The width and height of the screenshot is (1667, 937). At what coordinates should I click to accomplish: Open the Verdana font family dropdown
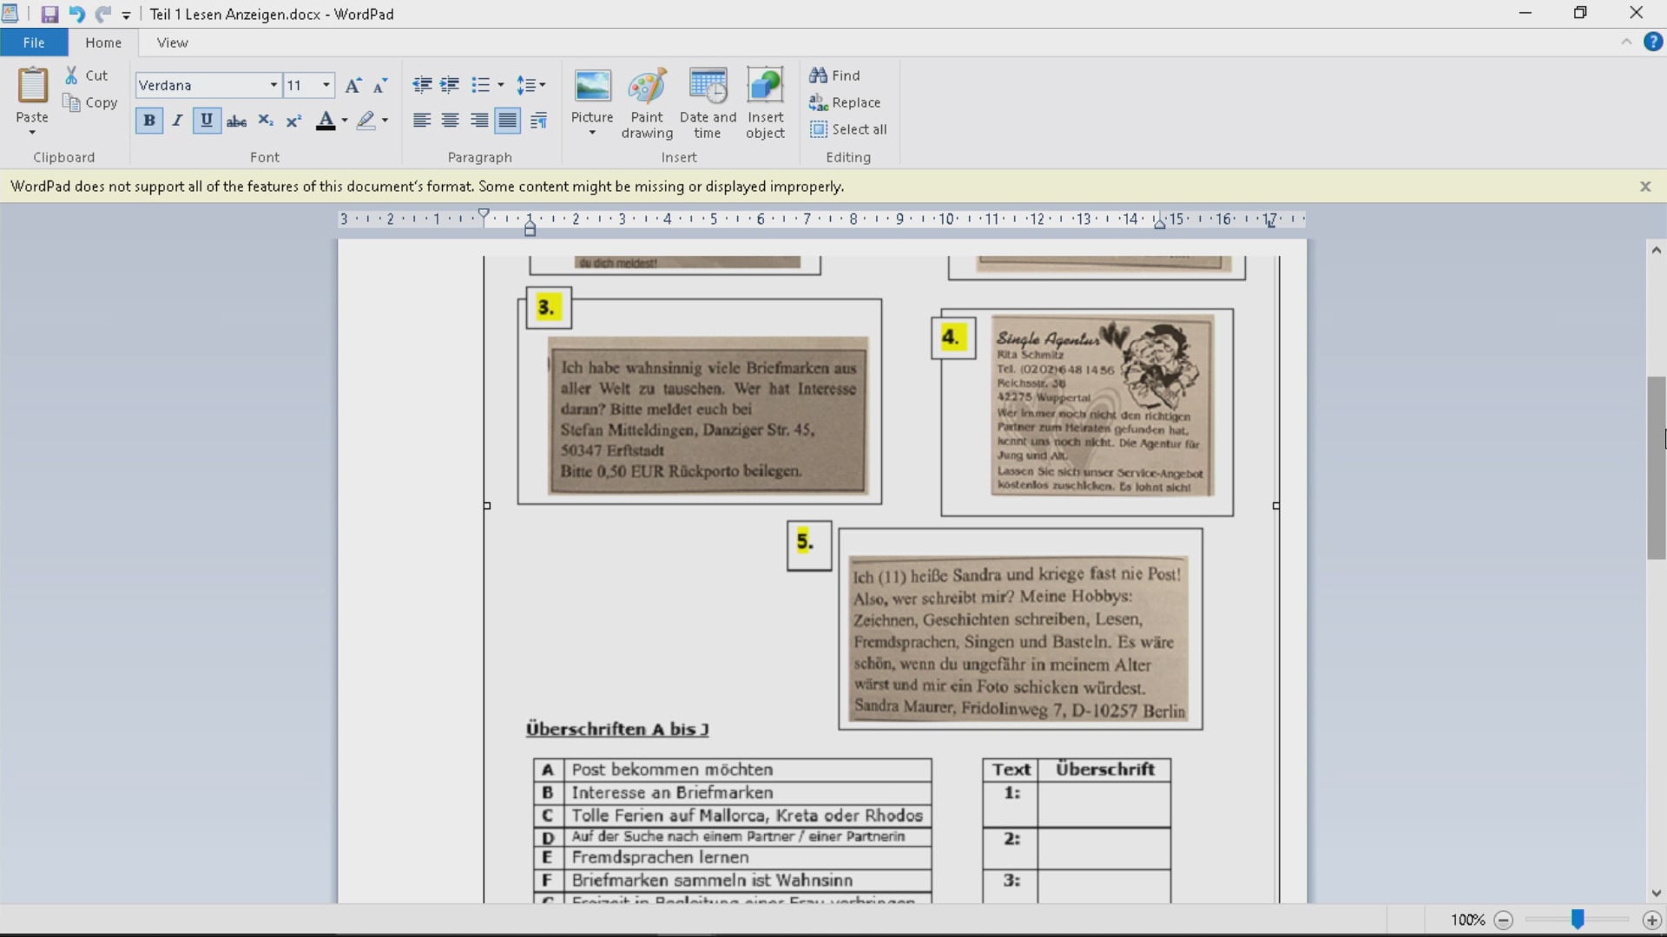tap(273, 85)
